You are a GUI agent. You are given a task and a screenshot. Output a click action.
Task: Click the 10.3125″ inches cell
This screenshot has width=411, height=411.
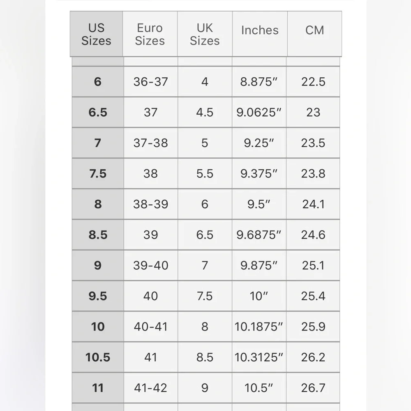pyautogui.click(x=259, y=357)
